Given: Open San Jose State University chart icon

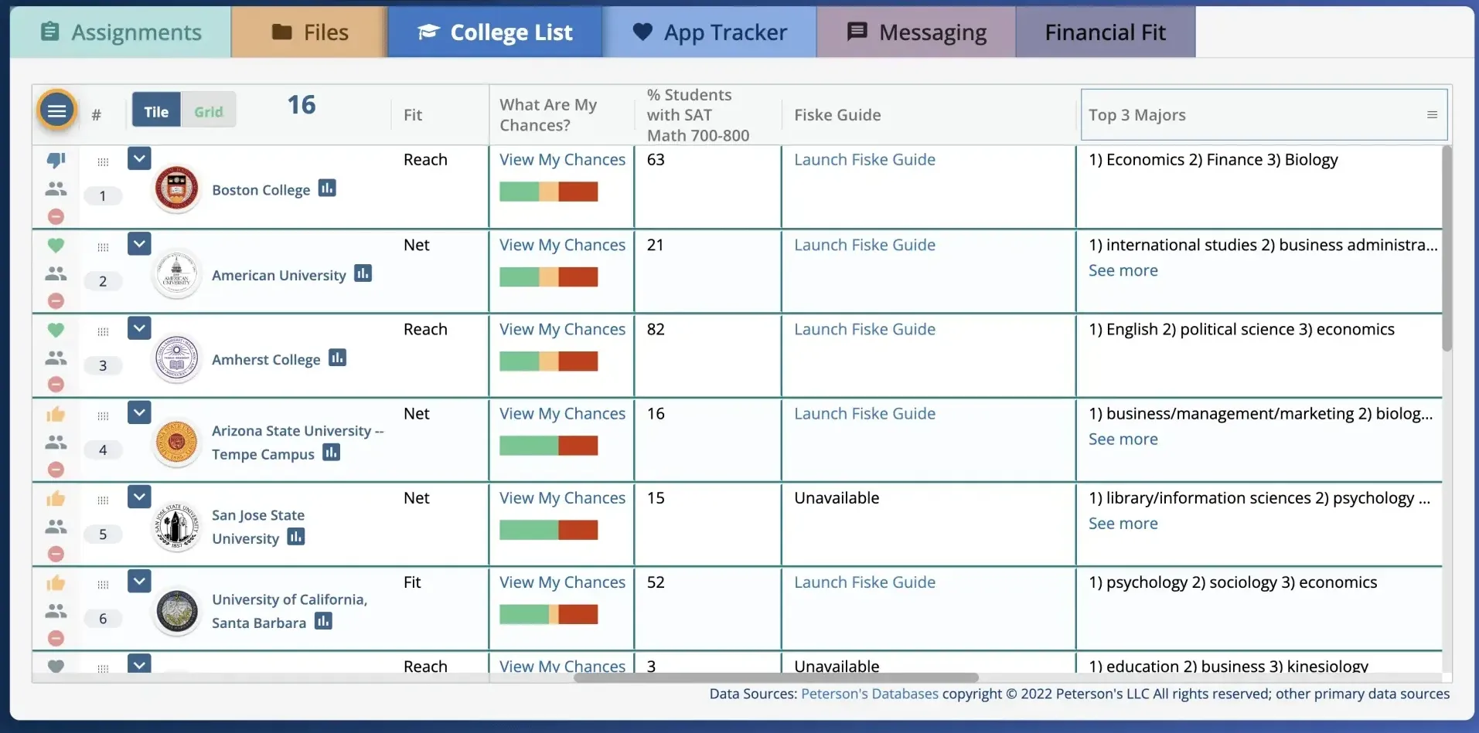Looking at the screenshot, I should point(296,537).
